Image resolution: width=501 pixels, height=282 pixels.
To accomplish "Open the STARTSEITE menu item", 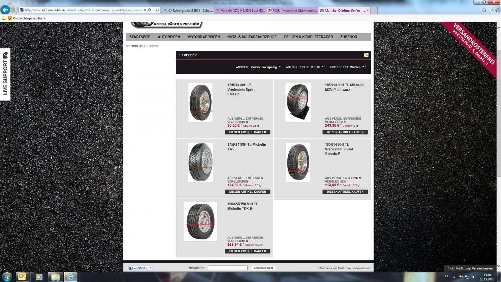I will pyautogui.click(x=140, y=37).
